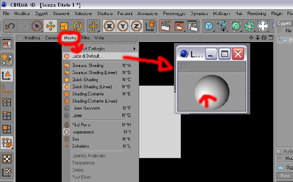This screenshot has width=293, height=182.
Task: Select the Texture mode checker icon
Action: pos(7,159)
